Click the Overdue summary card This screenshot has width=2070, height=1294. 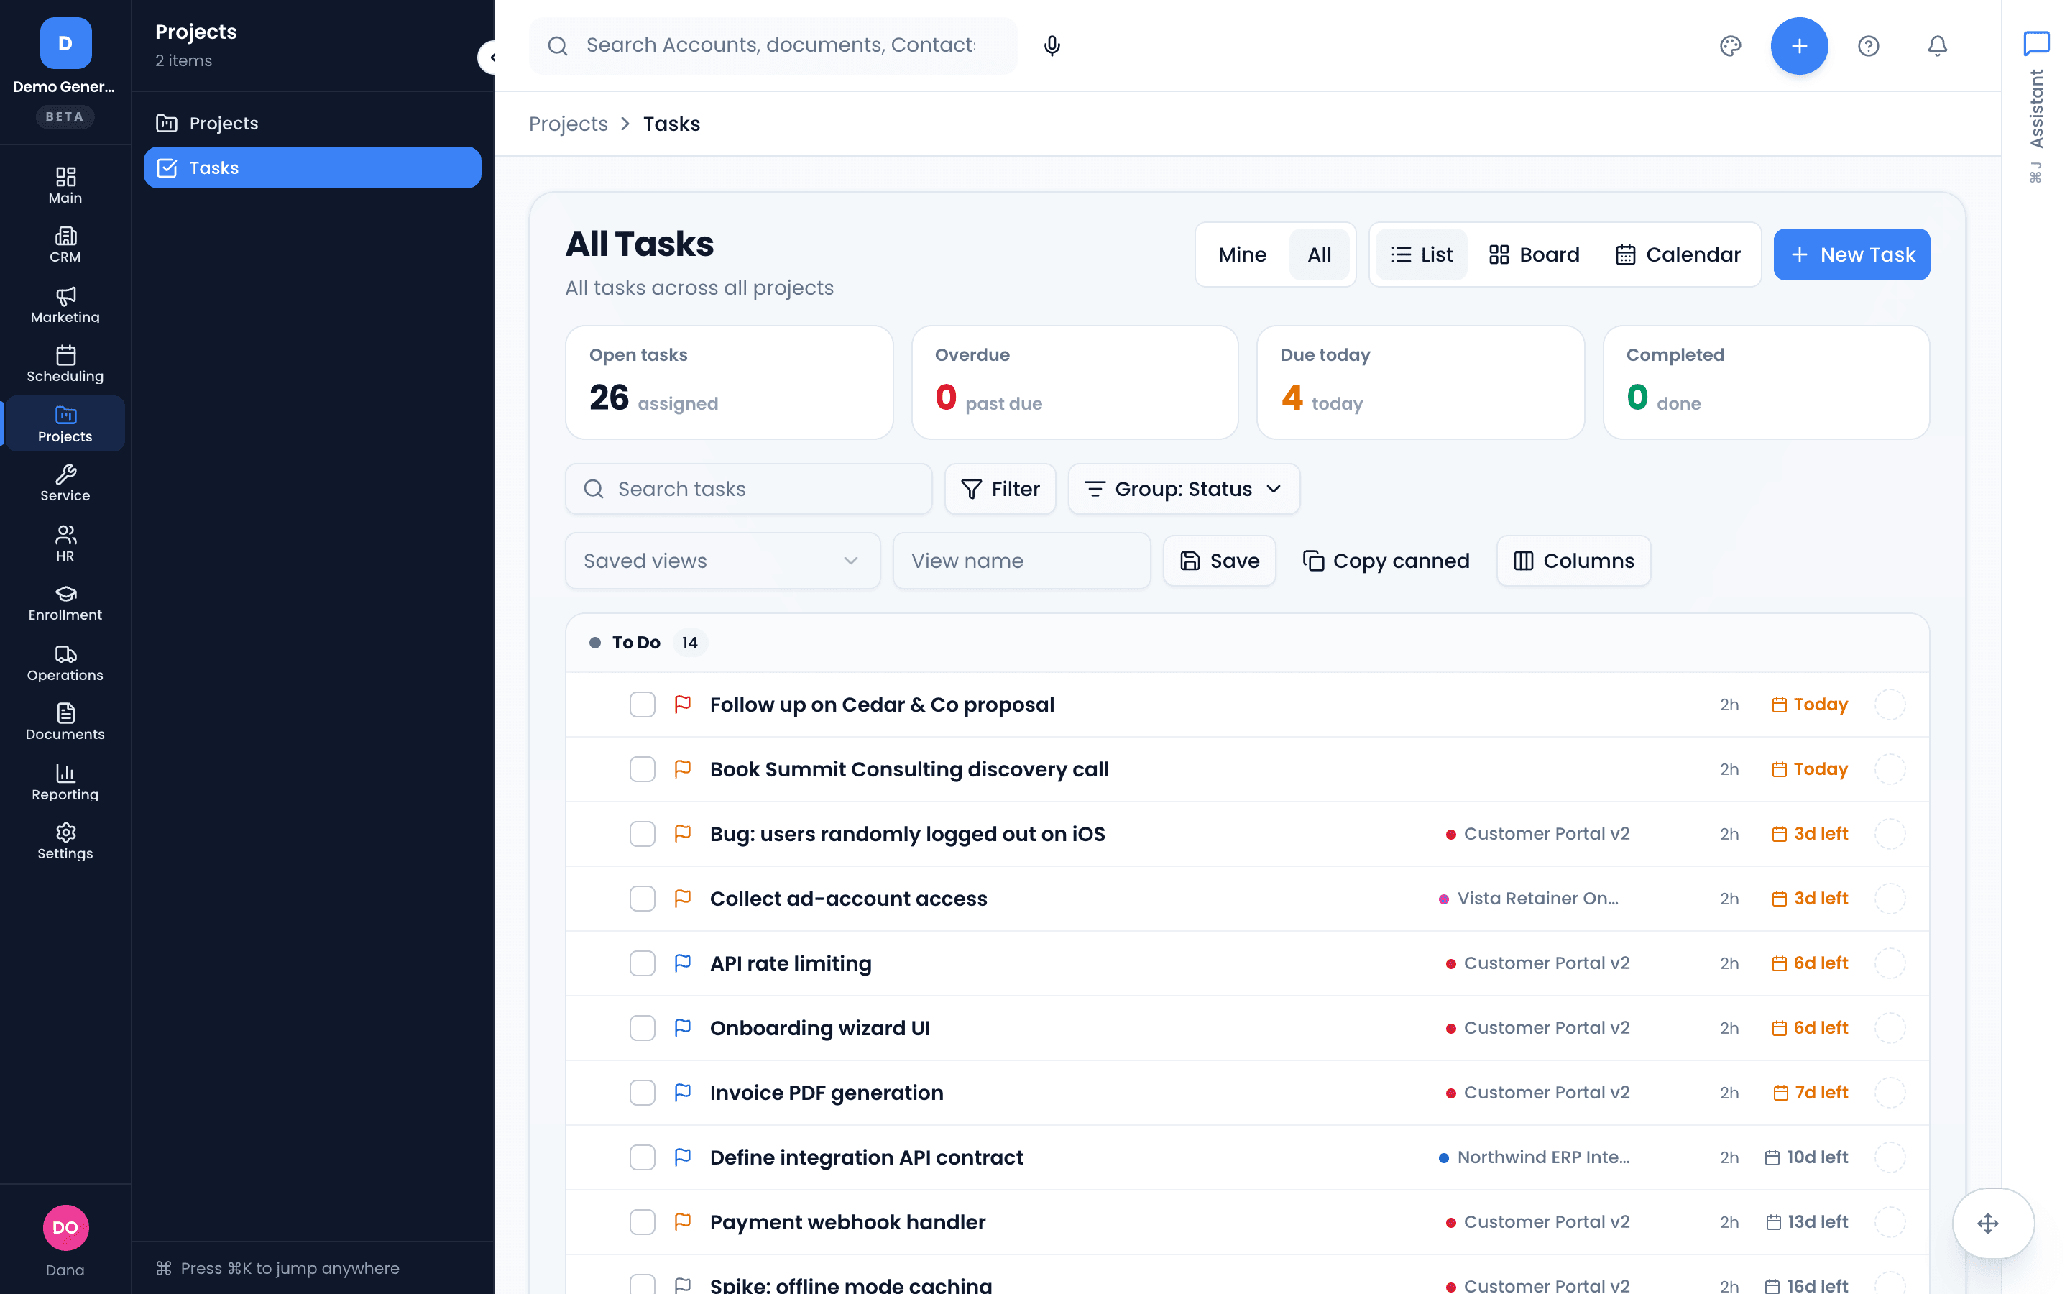tap(1075, 382)
